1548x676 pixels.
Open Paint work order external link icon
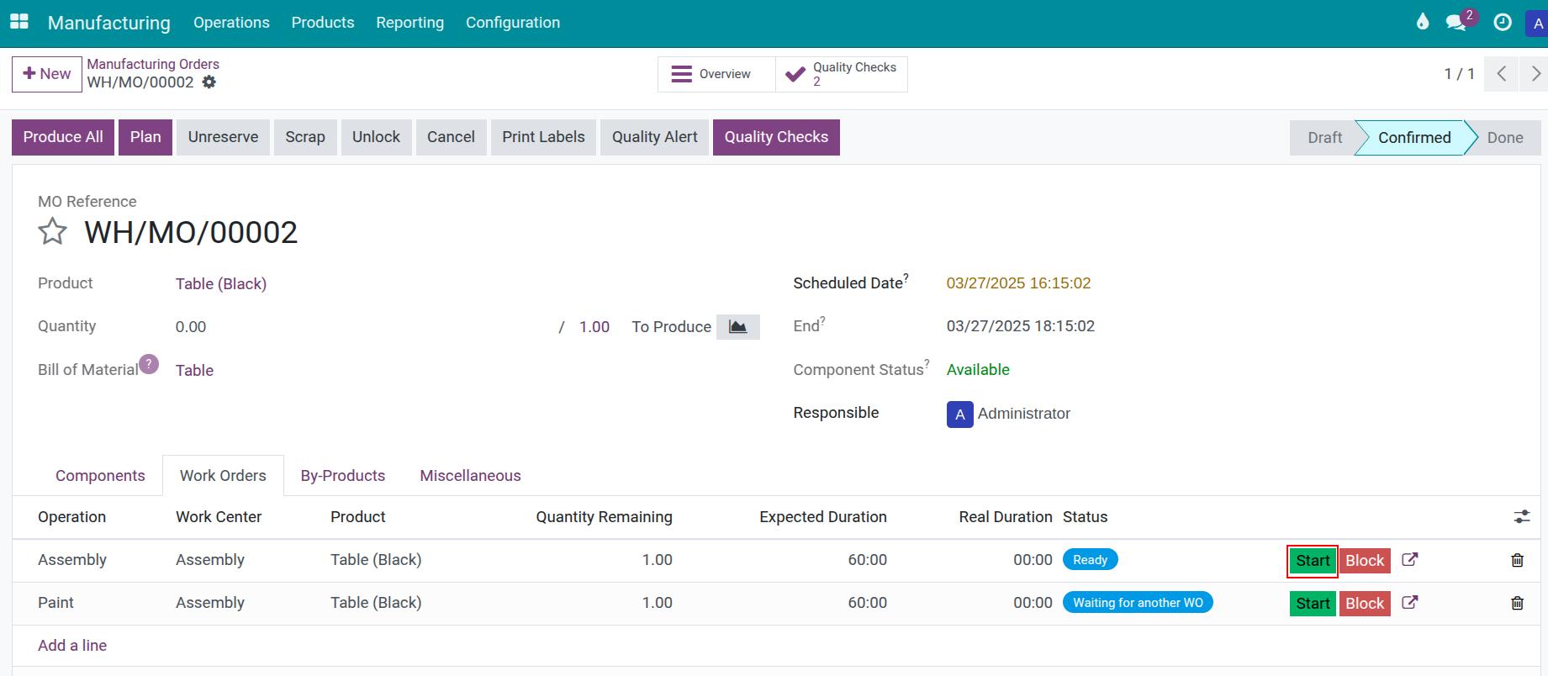(x=1410, y=602)
